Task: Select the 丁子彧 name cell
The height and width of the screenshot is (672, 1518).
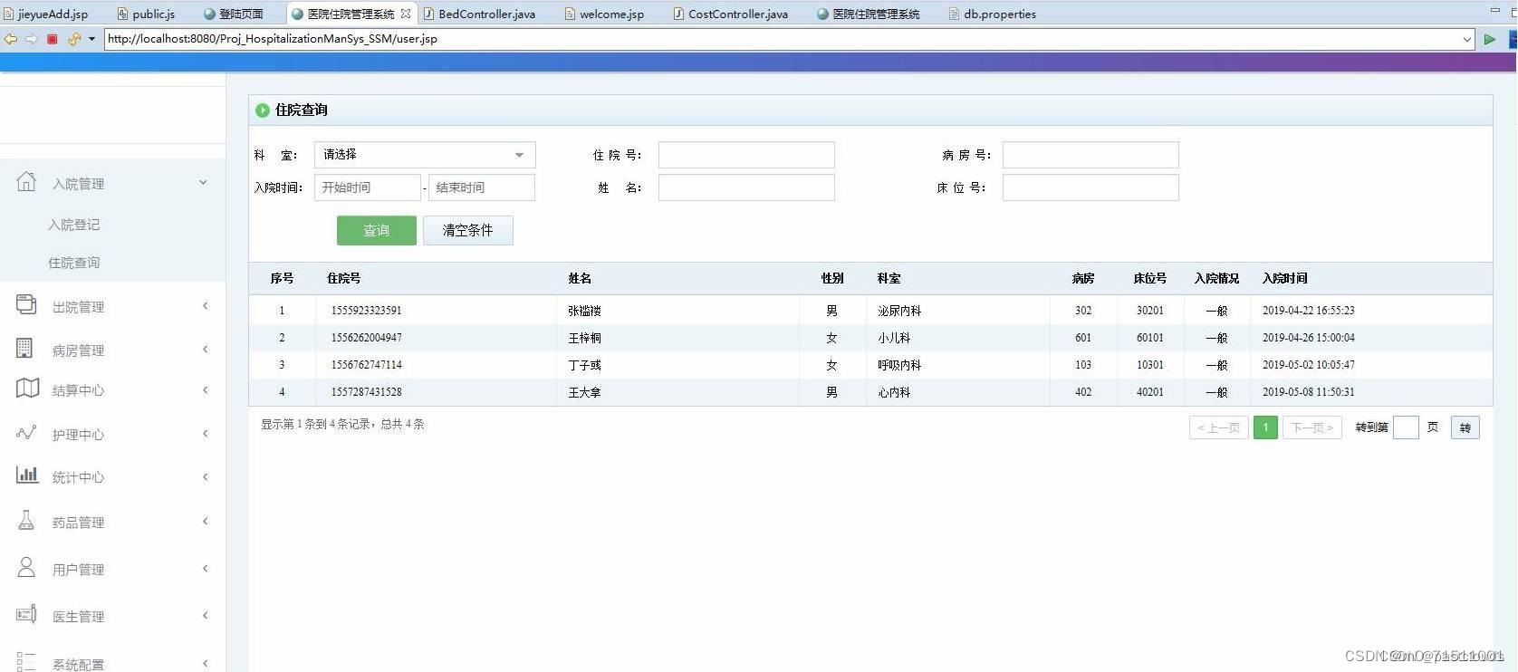Action: (585, 365)
